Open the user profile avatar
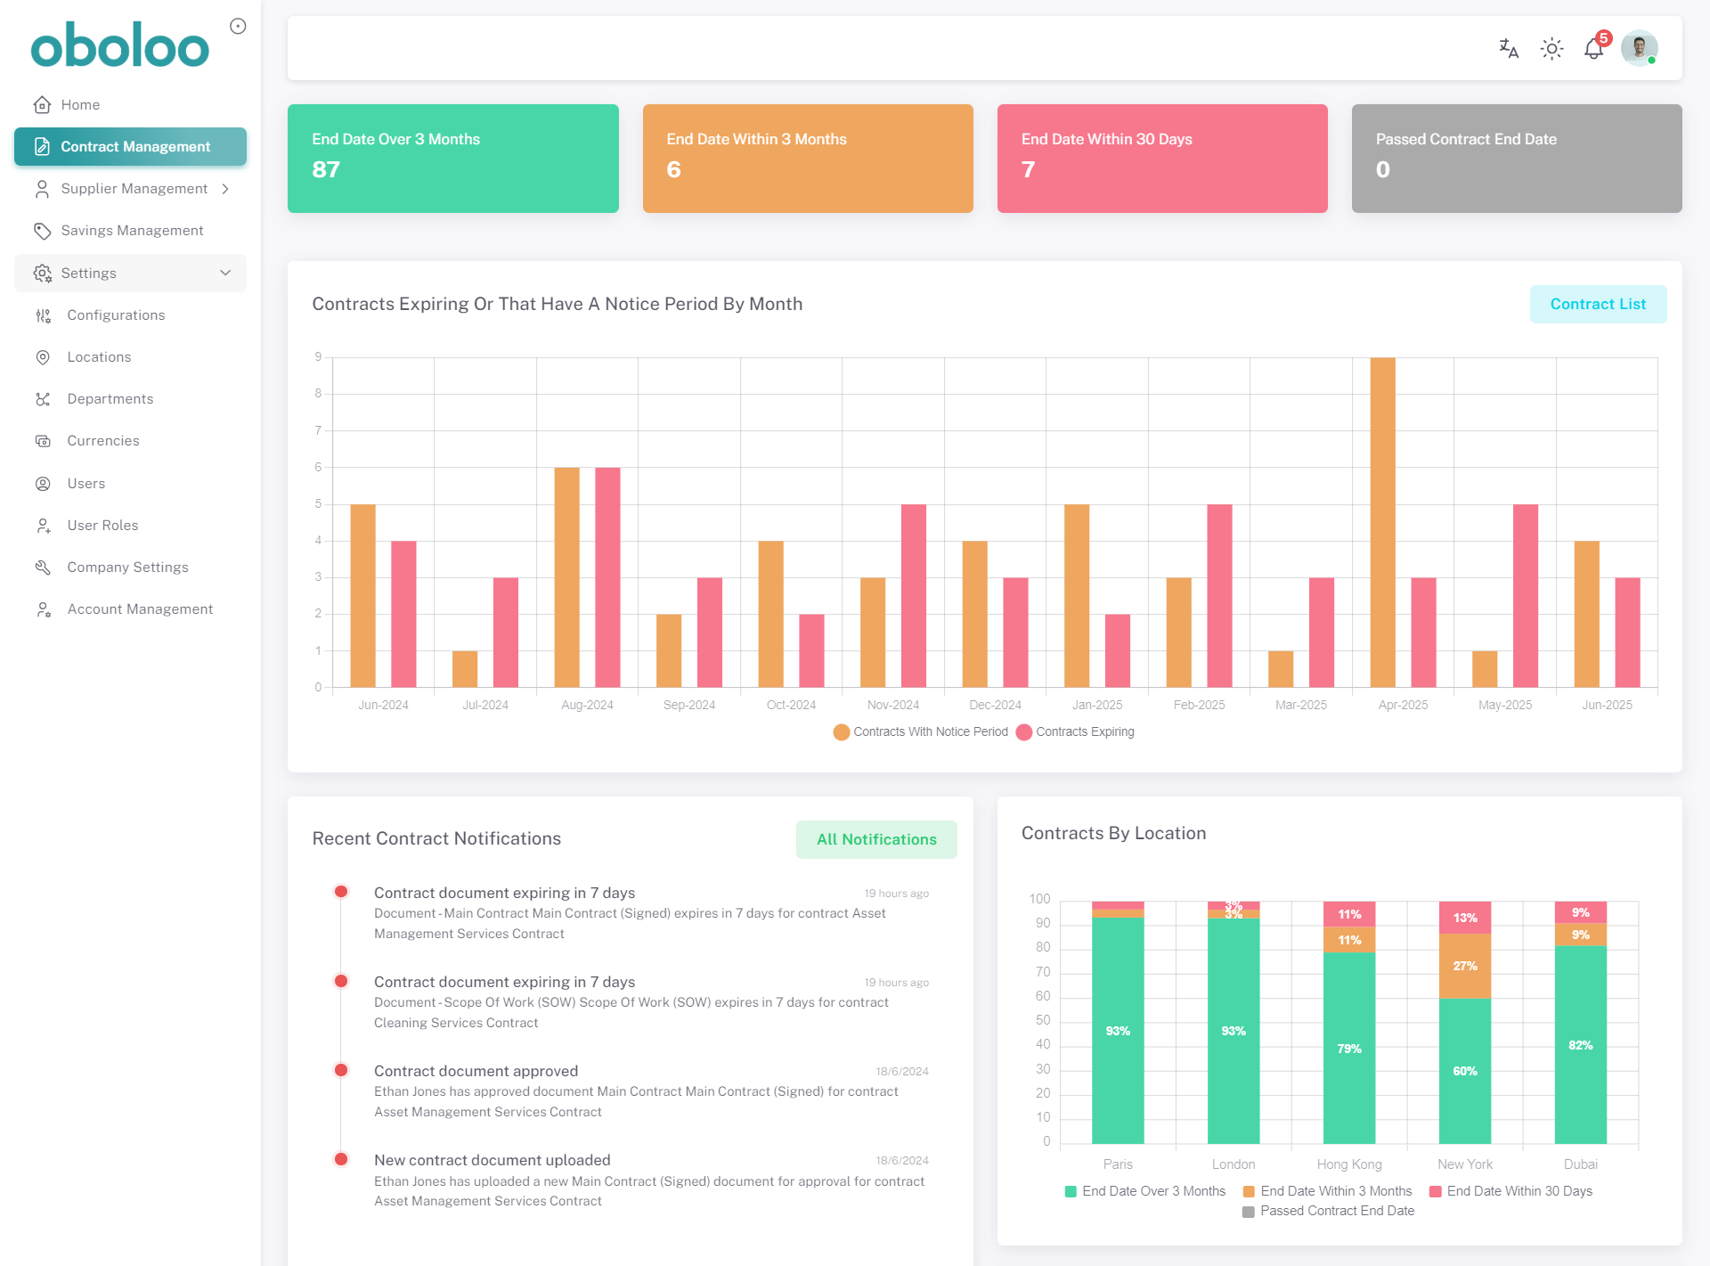 1639,48
